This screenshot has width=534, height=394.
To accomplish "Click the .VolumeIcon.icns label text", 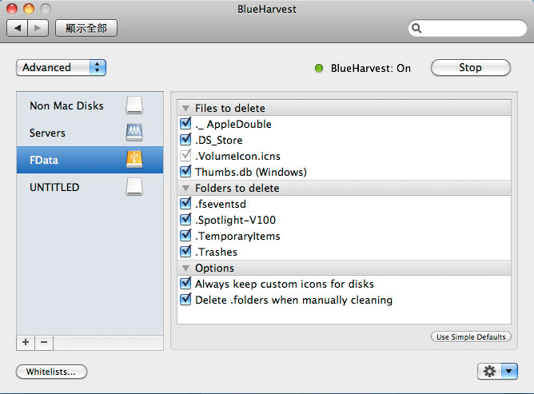I will (x=237, y=156).
